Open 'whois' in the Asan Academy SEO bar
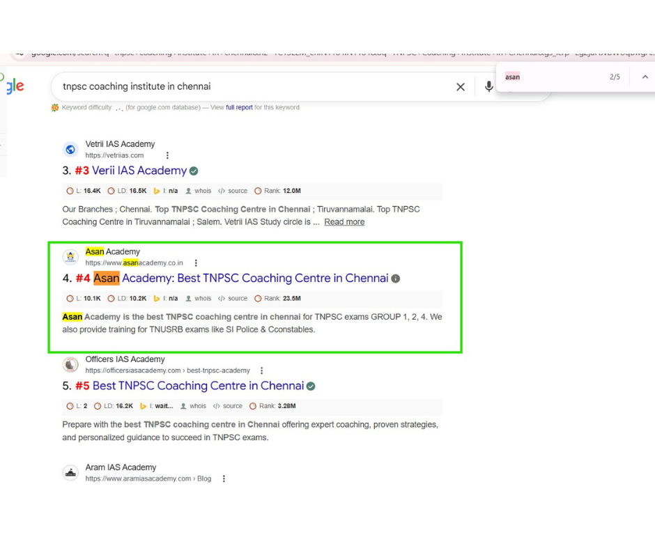 point(199,299)
